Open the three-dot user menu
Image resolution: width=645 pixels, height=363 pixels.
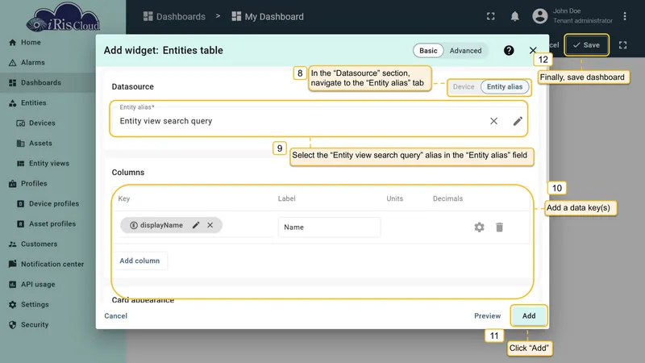click(624, 16)
